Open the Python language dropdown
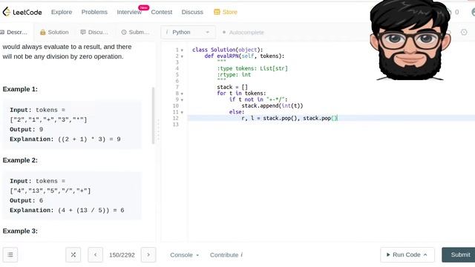The image size is (475, 267). 188,32
